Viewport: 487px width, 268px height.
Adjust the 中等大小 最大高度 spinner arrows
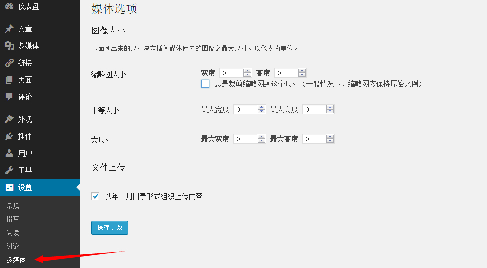(x=330, y=109)
